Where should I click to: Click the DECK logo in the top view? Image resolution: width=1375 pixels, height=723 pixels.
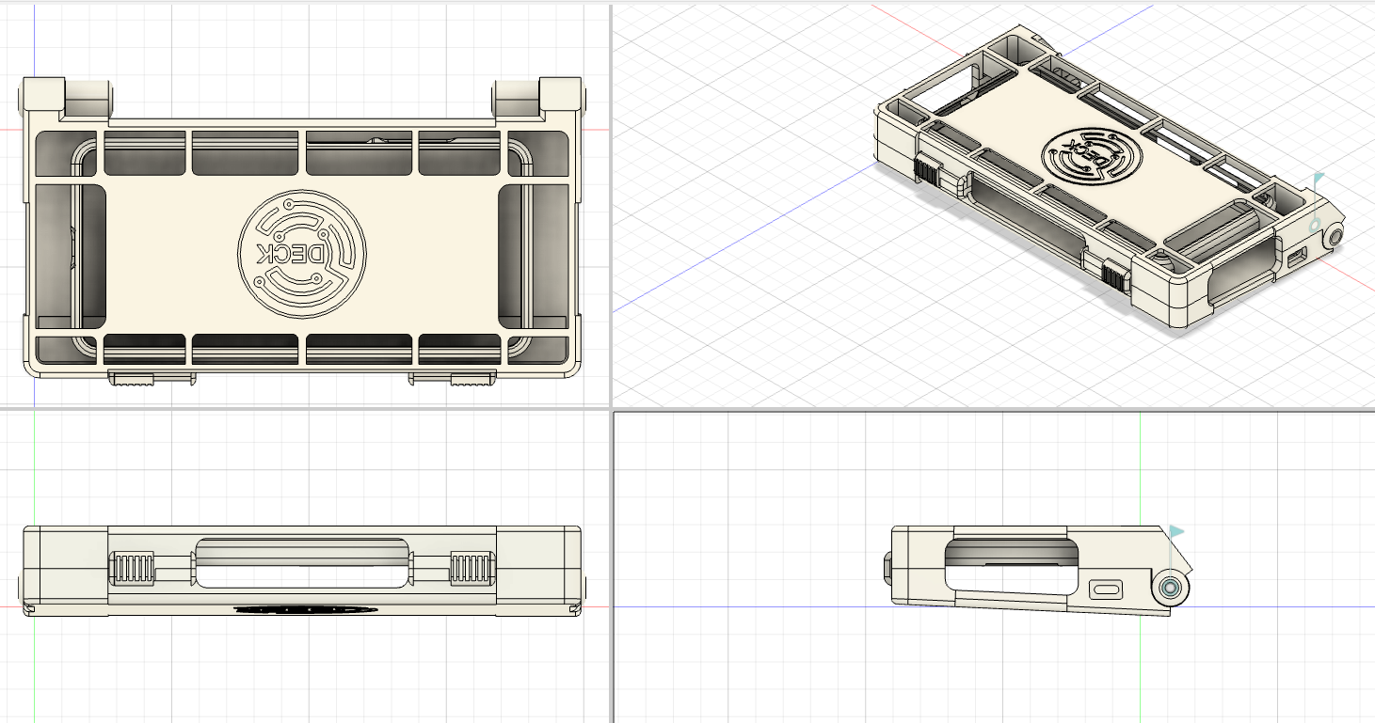coord(302,252)
